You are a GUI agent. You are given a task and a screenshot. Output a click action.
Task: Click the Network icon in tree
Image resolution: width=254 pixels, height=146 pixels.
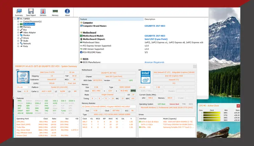(x=21, y=43)
